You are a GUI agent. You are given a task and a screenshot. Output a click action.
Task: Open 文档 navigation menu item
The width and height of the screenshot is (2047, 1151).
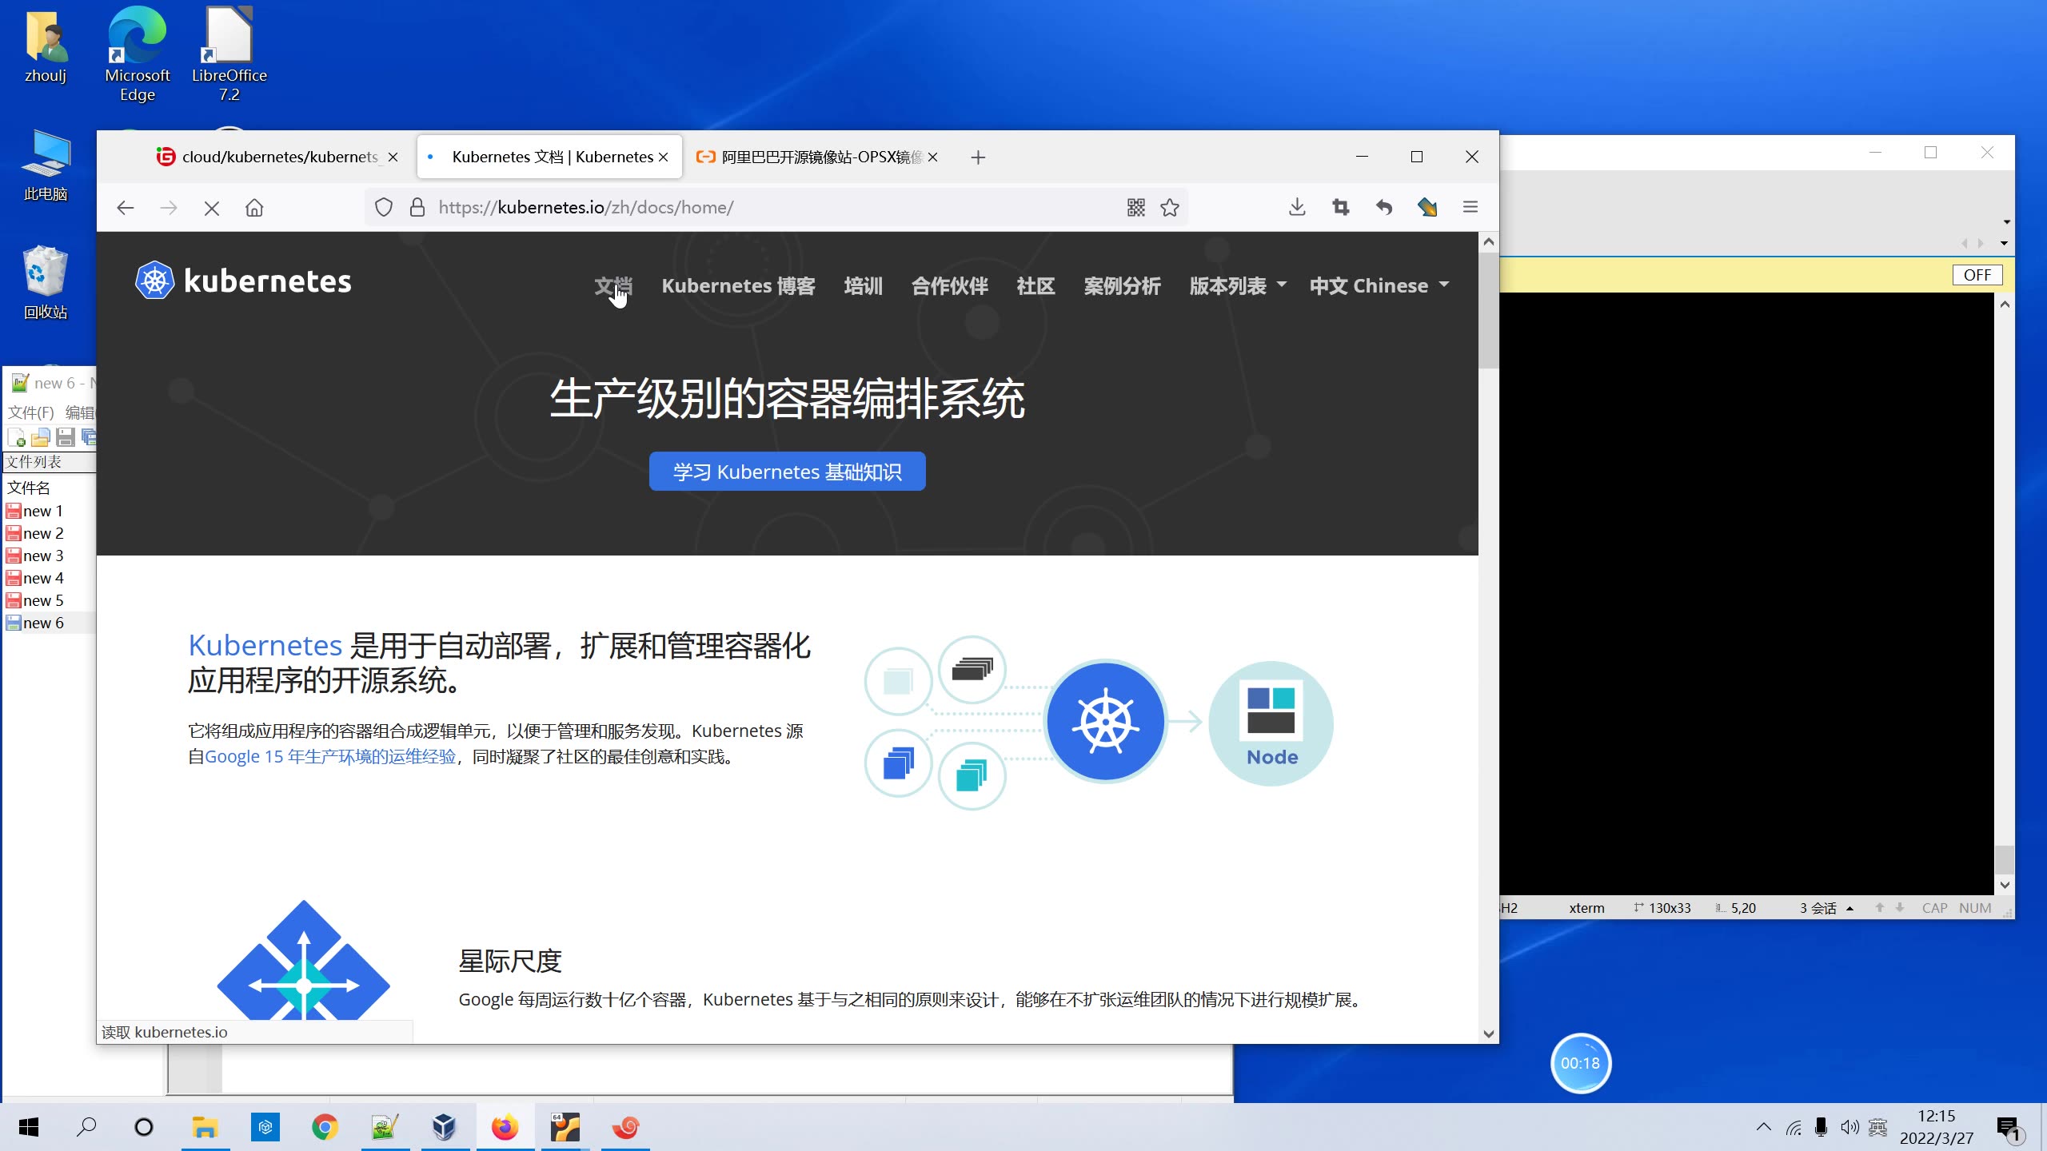coord(613,285)
